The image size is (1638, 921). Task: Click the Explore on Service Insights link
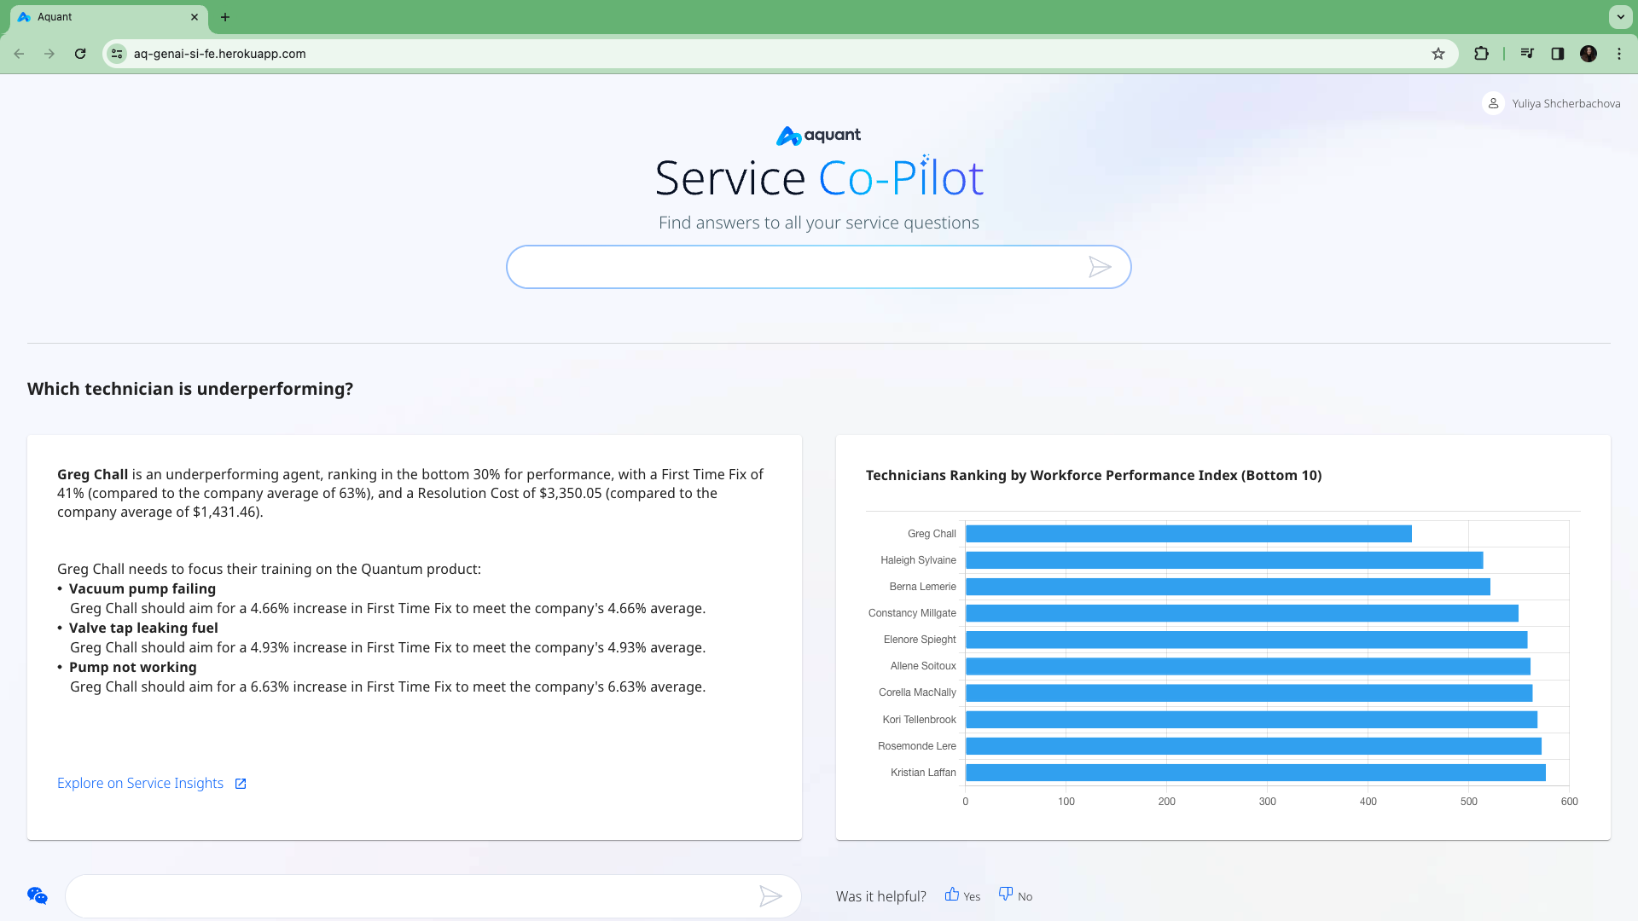140,783
